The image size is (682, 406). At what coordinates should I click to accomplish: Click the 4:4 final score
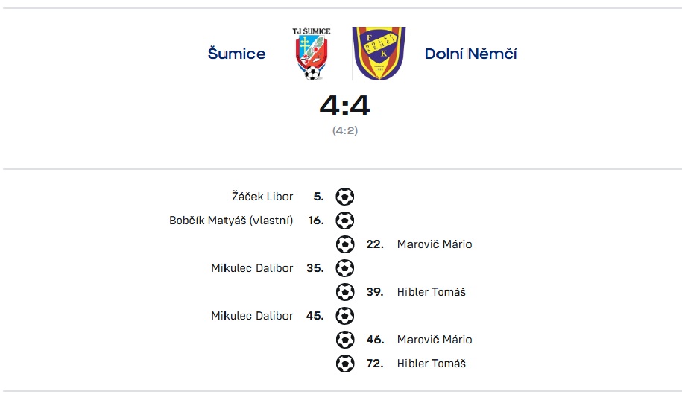pyautogui.click(x=344, y=107)
